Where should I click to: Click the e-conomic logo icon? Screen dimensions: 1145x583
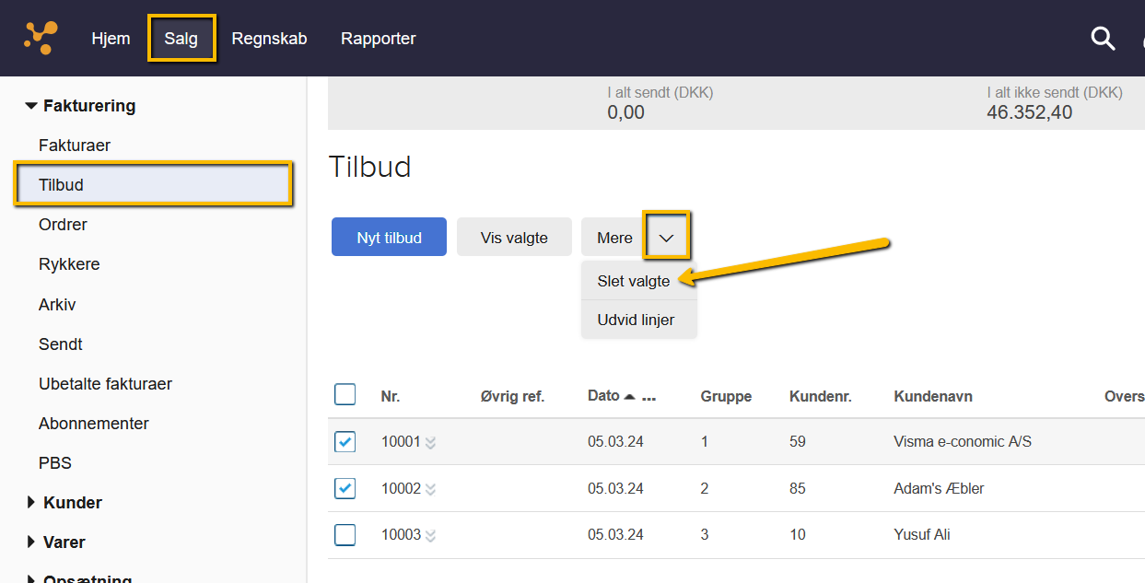[x=40, y=38]
